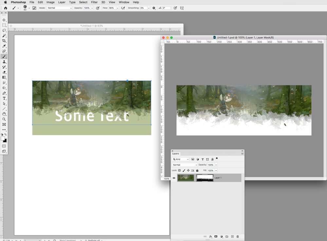Toggle filter for adjustment layers

[x=198, y=159]
